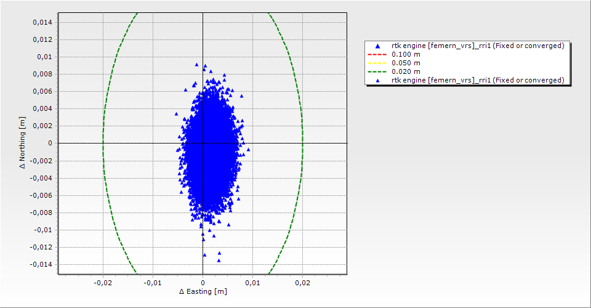Click the lowest outlier triangle near -0,013 Northing
Screen dimensions: 591x308
pyautogui.click(x=218, y=260)
